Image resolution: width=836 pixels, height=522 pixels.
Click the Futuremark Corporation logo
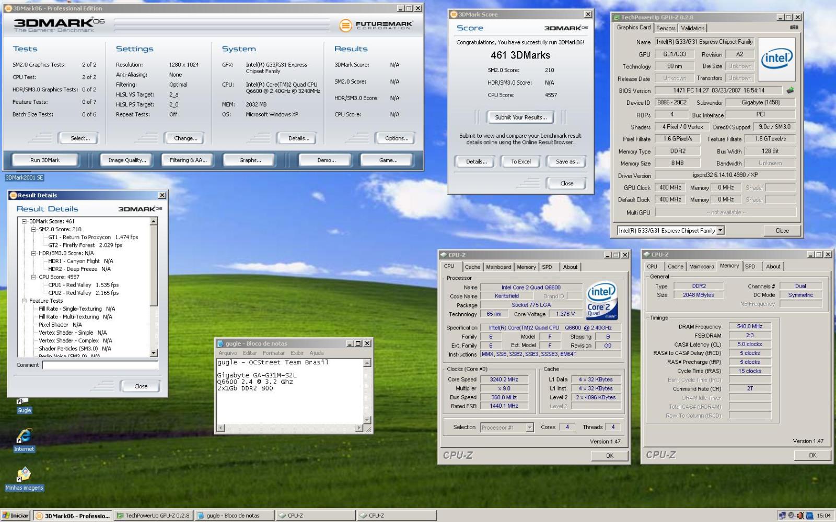[376, 25]
